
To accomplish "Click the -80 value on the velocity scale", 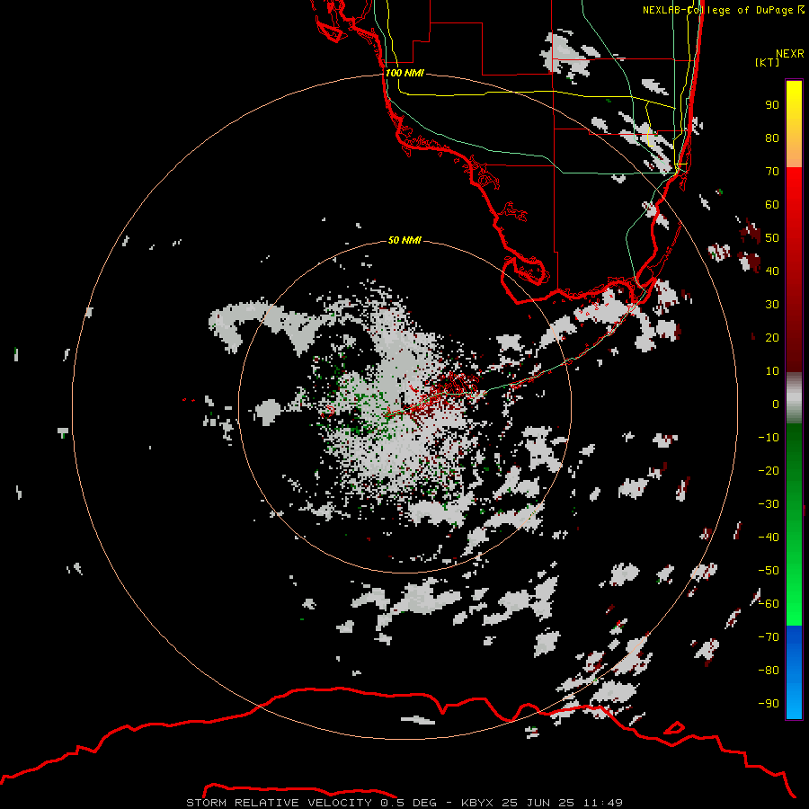I will click(x=769, y=671).
